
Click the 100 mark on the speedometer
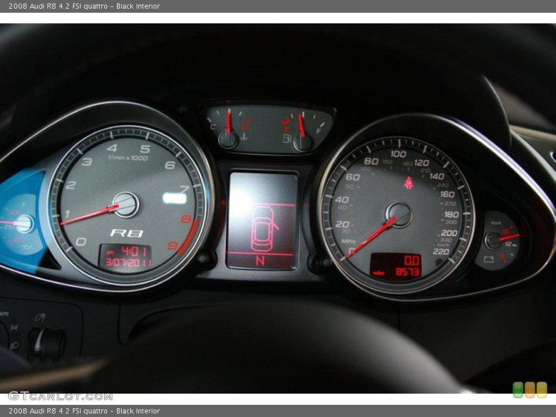[398, 154]
